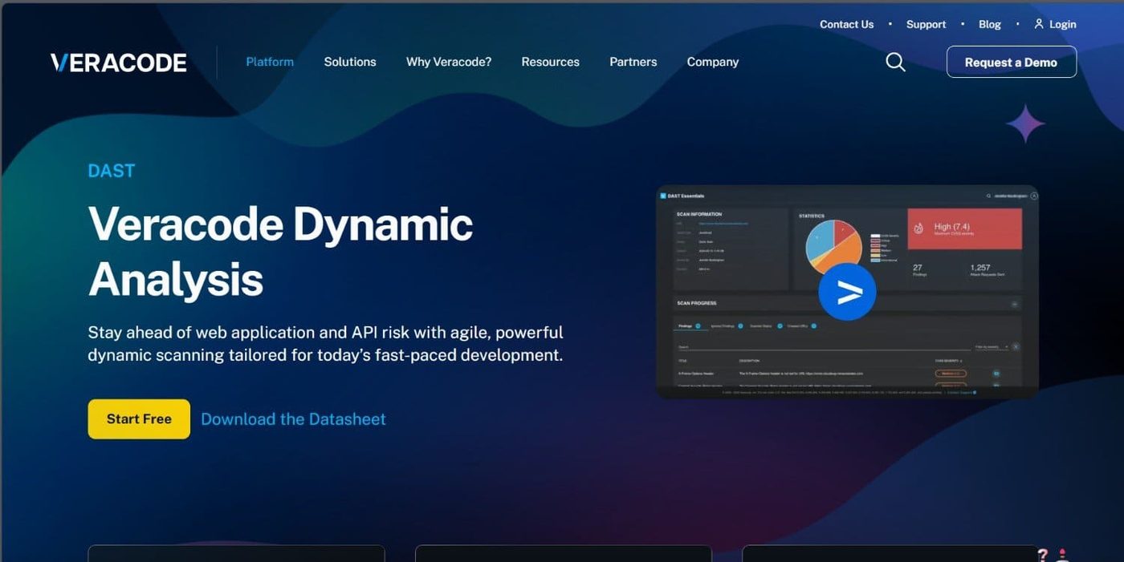
Task: Click the DAST label above the heading
Action: click(x=112, y=171)
